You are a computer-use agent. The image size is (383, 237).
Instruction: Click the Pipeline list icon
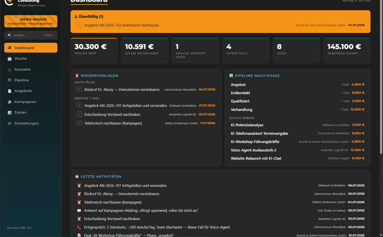pyautogui.click(x=10, y=80)
